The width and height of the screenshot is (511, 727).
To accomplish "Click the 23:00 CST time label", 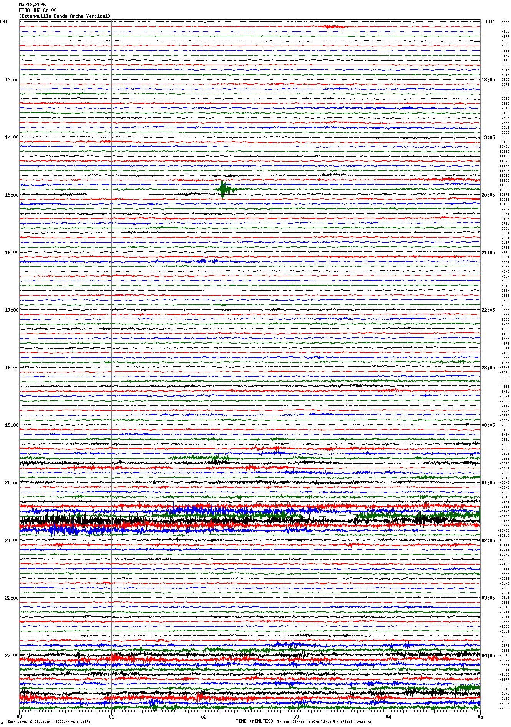I will point(12,656).
